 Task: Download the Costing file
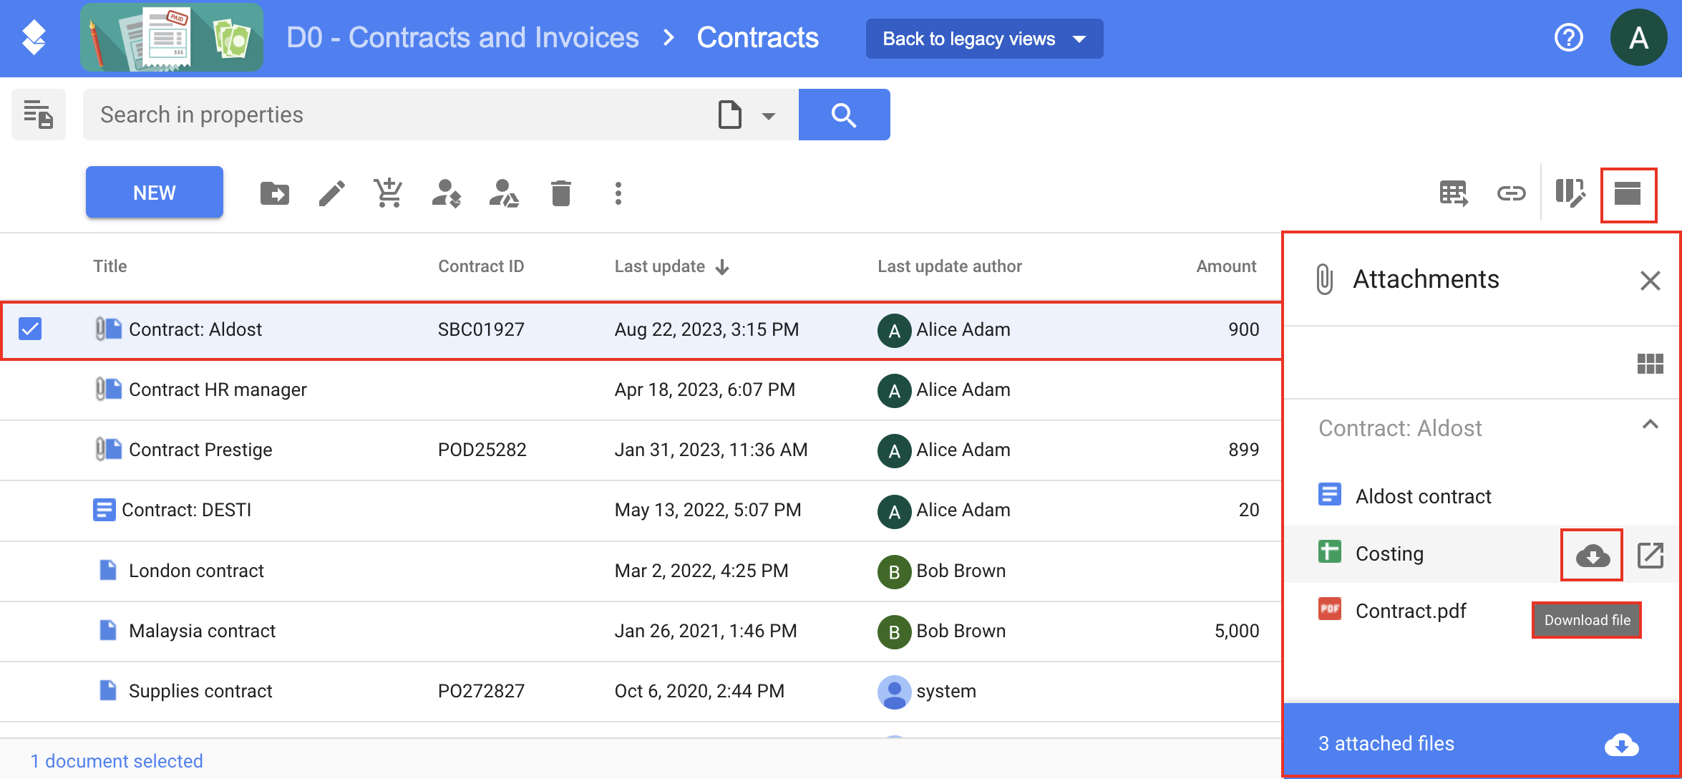(1592, 555)
